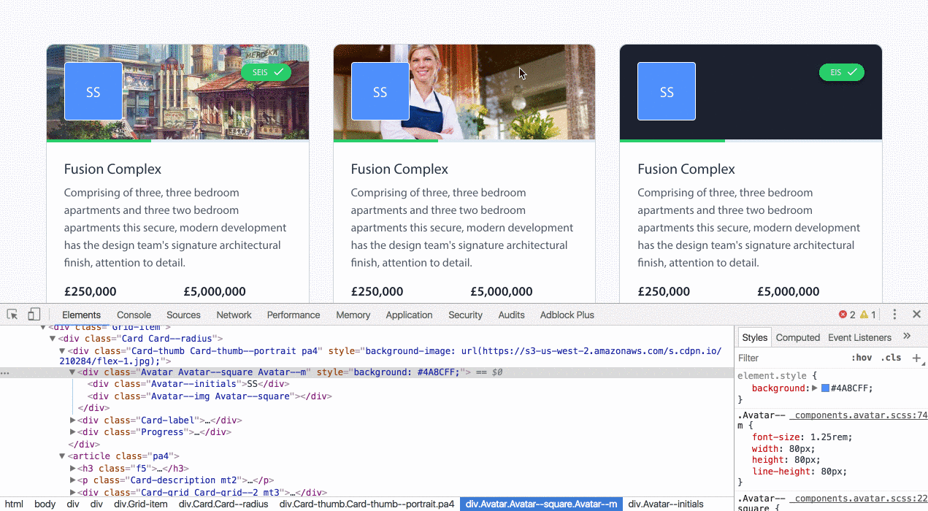This screenshot has height=511, width=928.
Task: Select the Styles sidebar tab
Action: [x=754, y=337]
